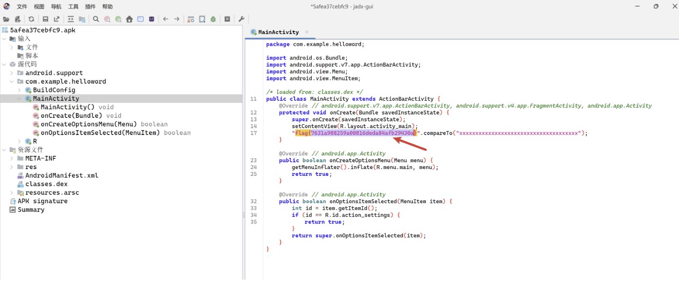Toggle deobfuscation toolbar icon

pos(191,19)
